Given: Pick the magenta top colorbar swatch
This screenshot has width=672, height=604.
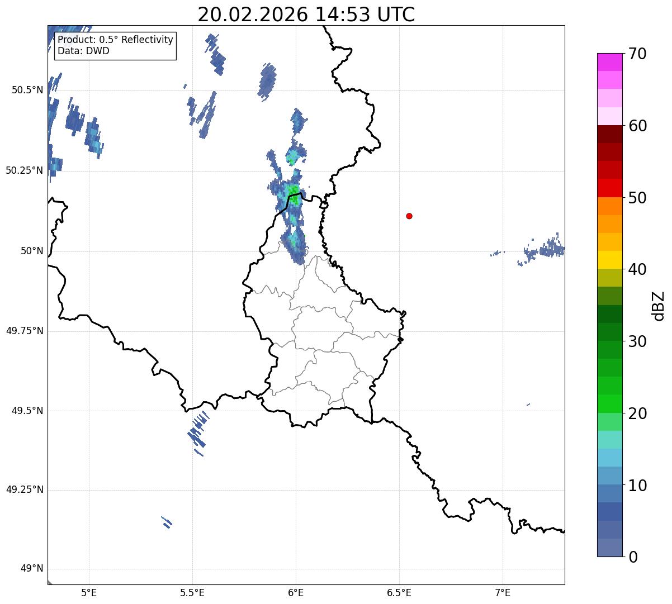Looking at the screenshot, I should [610, 62].
